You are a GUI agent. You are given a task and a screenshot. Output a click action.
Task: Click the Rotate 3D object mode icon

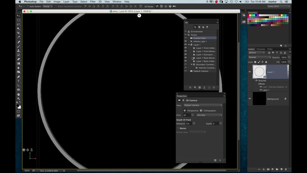pos(157,6)
